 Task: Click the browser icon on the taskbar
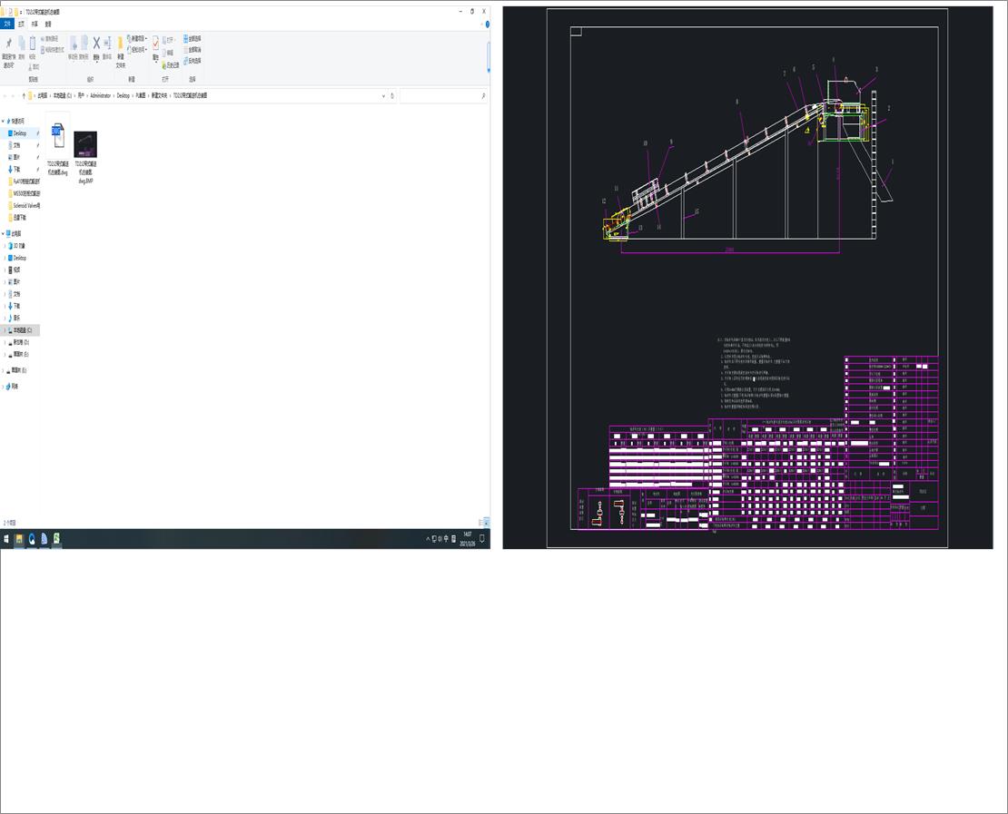pos(32,539)
